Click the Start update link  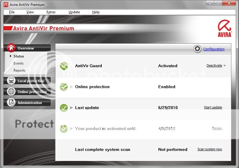pyautogui.click(x=213, y=107)
